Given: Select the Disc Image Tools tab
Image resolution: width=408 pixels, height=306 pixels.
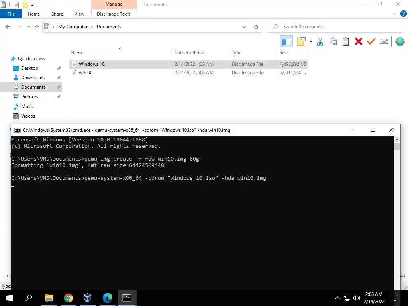Looking at the screenshot, I should tap(114, 14).
